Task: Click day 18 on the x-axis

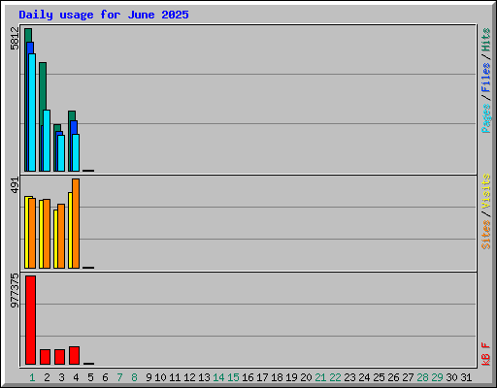Action: point(277,377)
